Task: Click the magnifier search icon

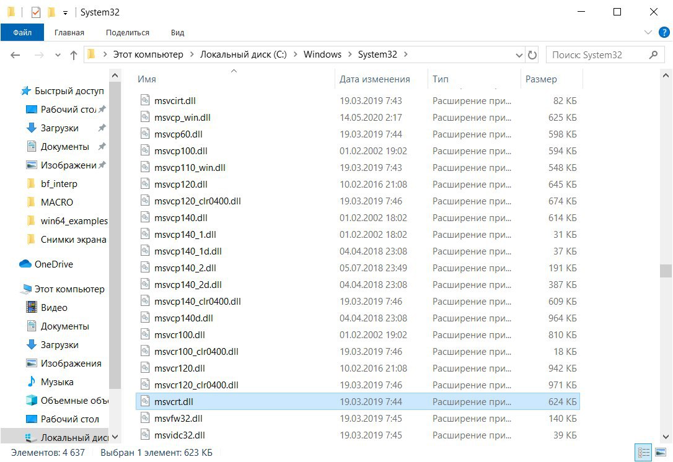Action: point(653,55)
